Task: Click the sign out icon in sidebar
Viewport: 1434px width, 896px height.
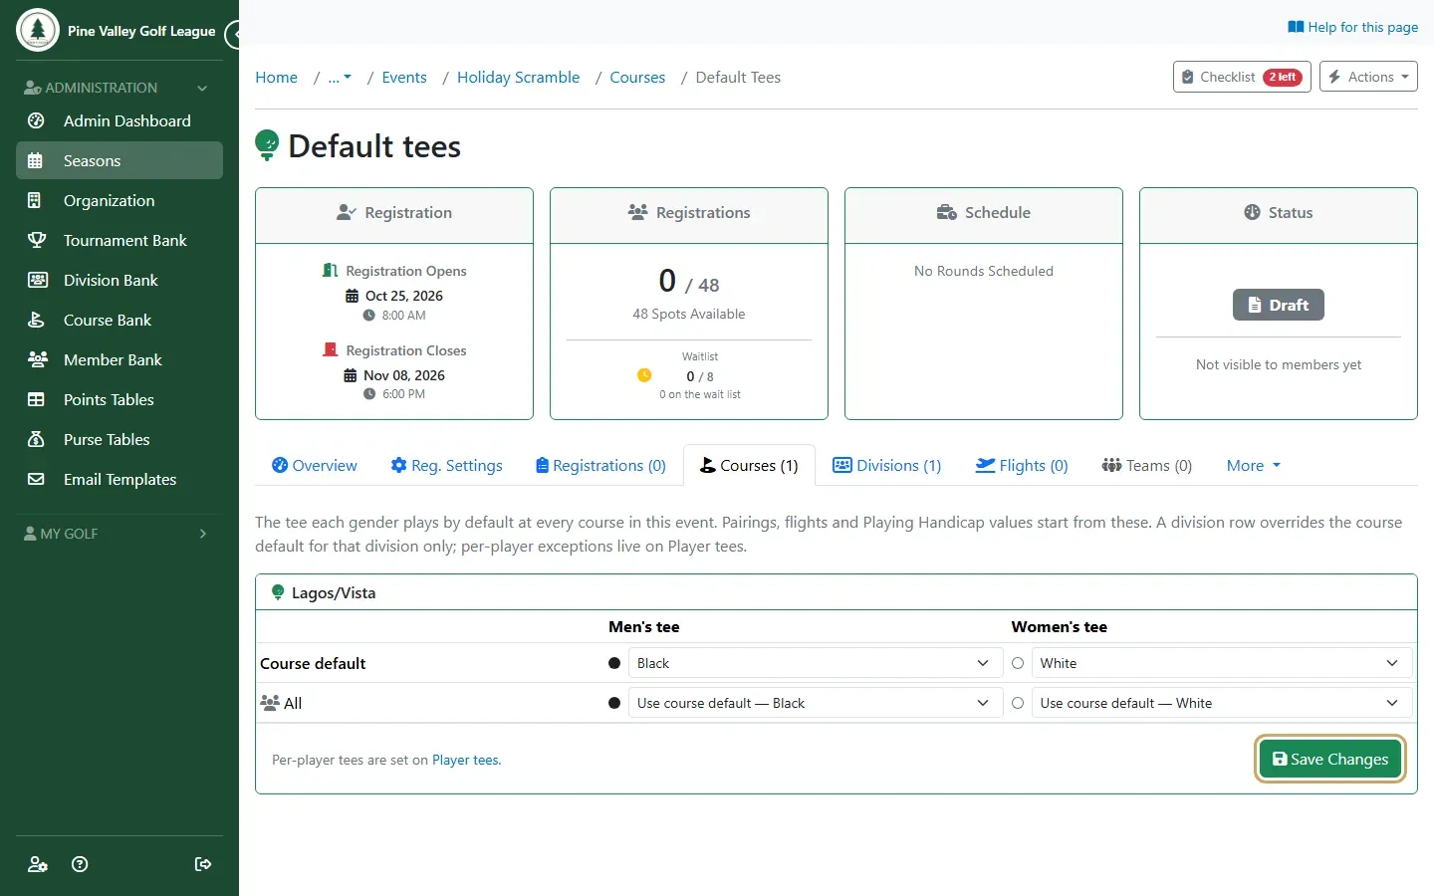Action: 203,864
